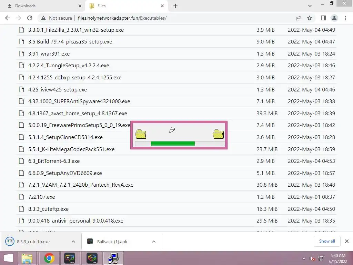Screen dimensions: 353x265
Task: Open the network computers app in taskbar
Action: coord(113,258)
